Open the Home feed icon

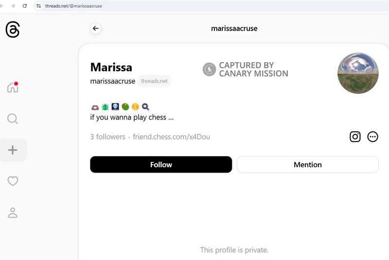tap(13, 87)
